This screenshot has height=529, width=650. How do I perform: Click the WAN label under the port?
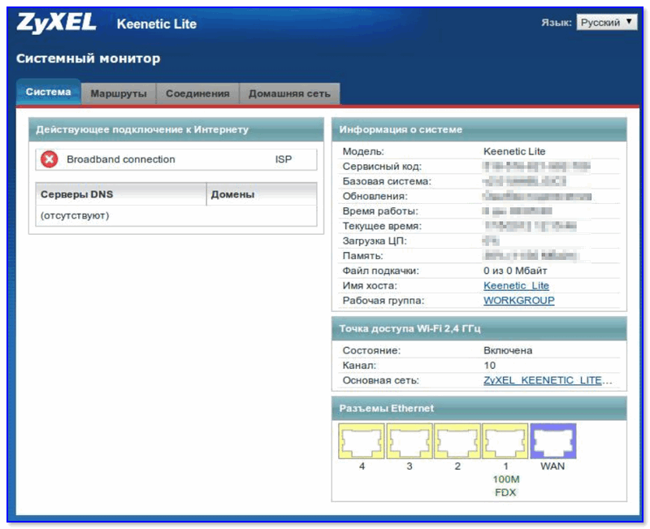coord(552,466)
